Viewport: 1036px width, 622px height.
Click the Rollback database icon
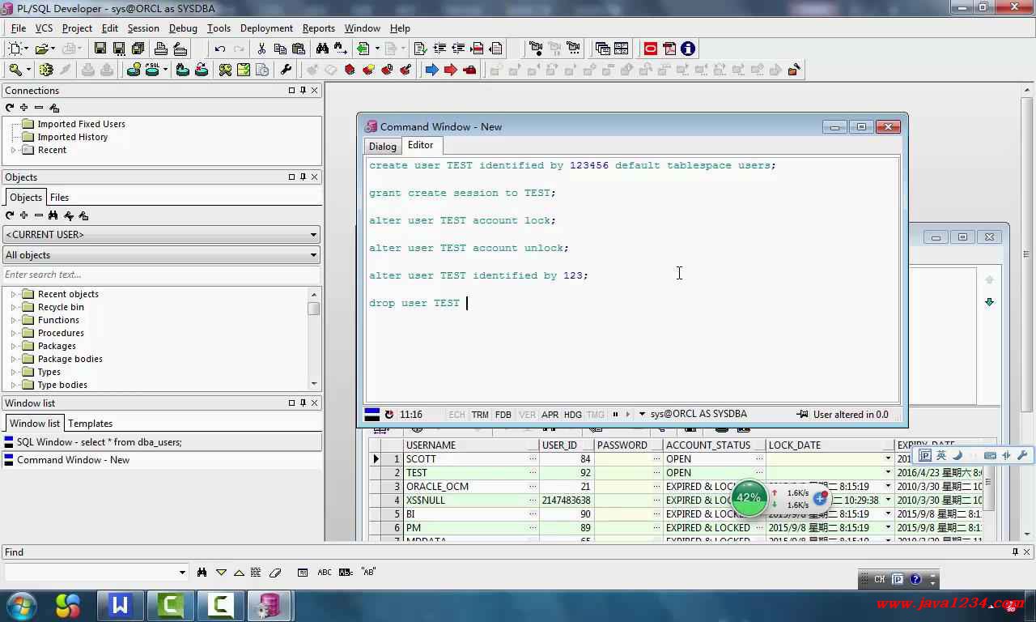pos(106,70)
